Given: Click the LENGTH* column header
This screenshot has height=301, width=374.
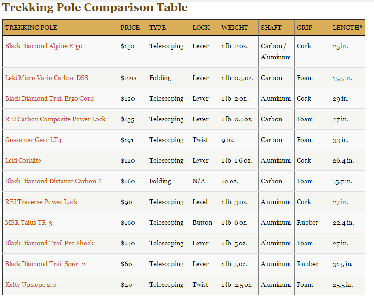Looking at the screenshot, I should (347, 28).
